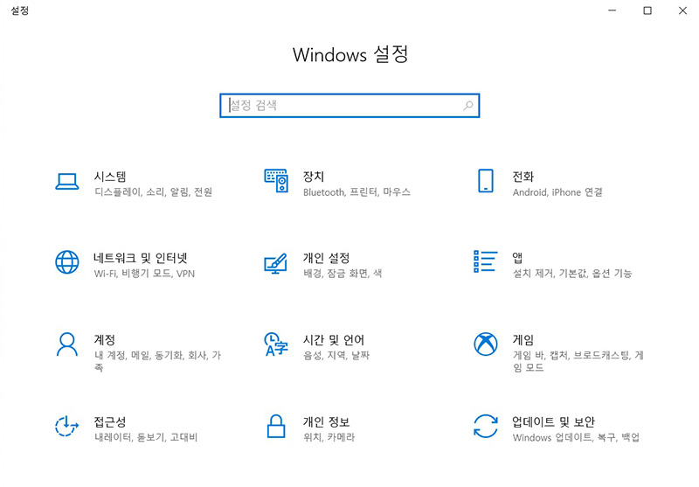Open the 네트워크 및 인터넷 text label
699x487 pixels.
point(140,258)
